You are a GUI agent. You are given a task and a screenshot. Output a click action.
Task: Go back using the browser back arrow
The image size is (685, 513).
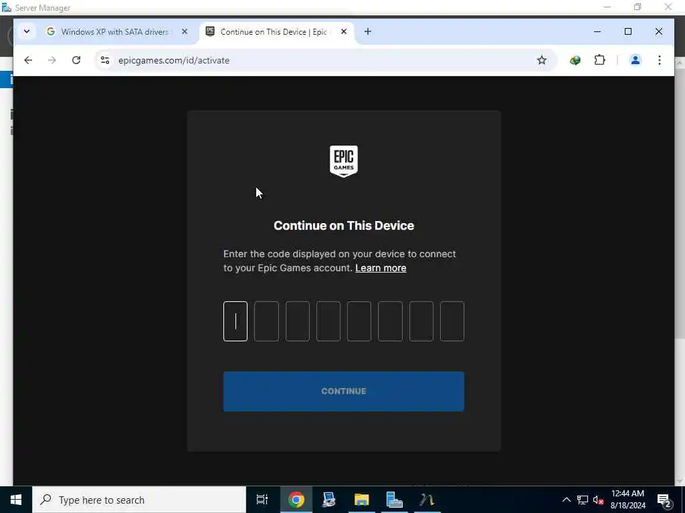(28, 60)
